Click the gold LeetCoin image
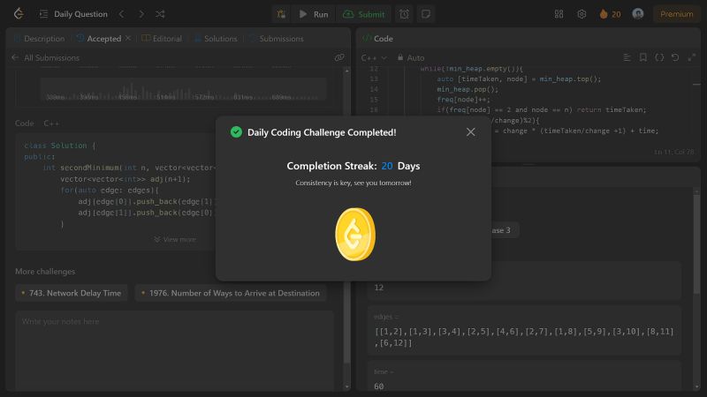 click(355, 234)
